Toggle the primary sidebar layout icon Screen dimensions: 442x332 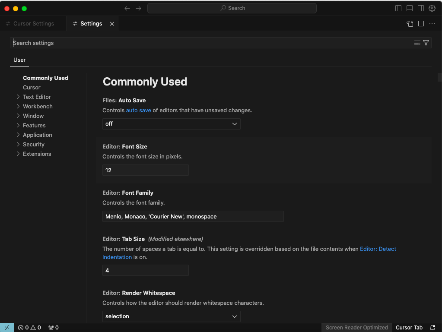pyautogui.click(x=398, y=8)
